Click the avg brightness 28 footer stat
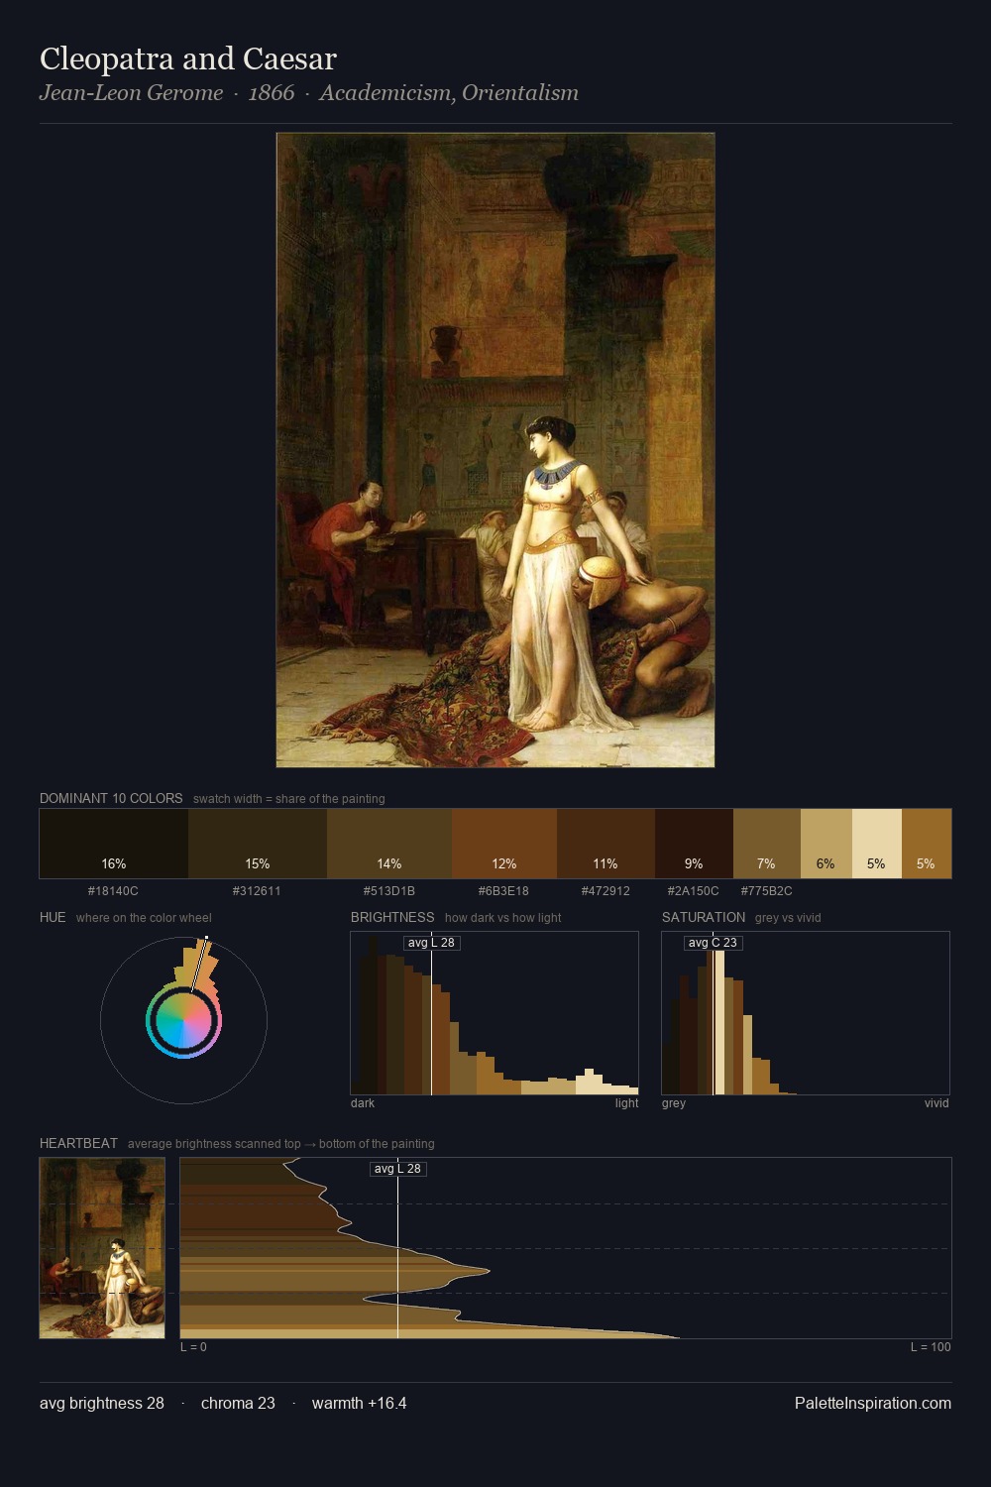The width and height of the screenshot is (991, 1487). point(102,1404)
